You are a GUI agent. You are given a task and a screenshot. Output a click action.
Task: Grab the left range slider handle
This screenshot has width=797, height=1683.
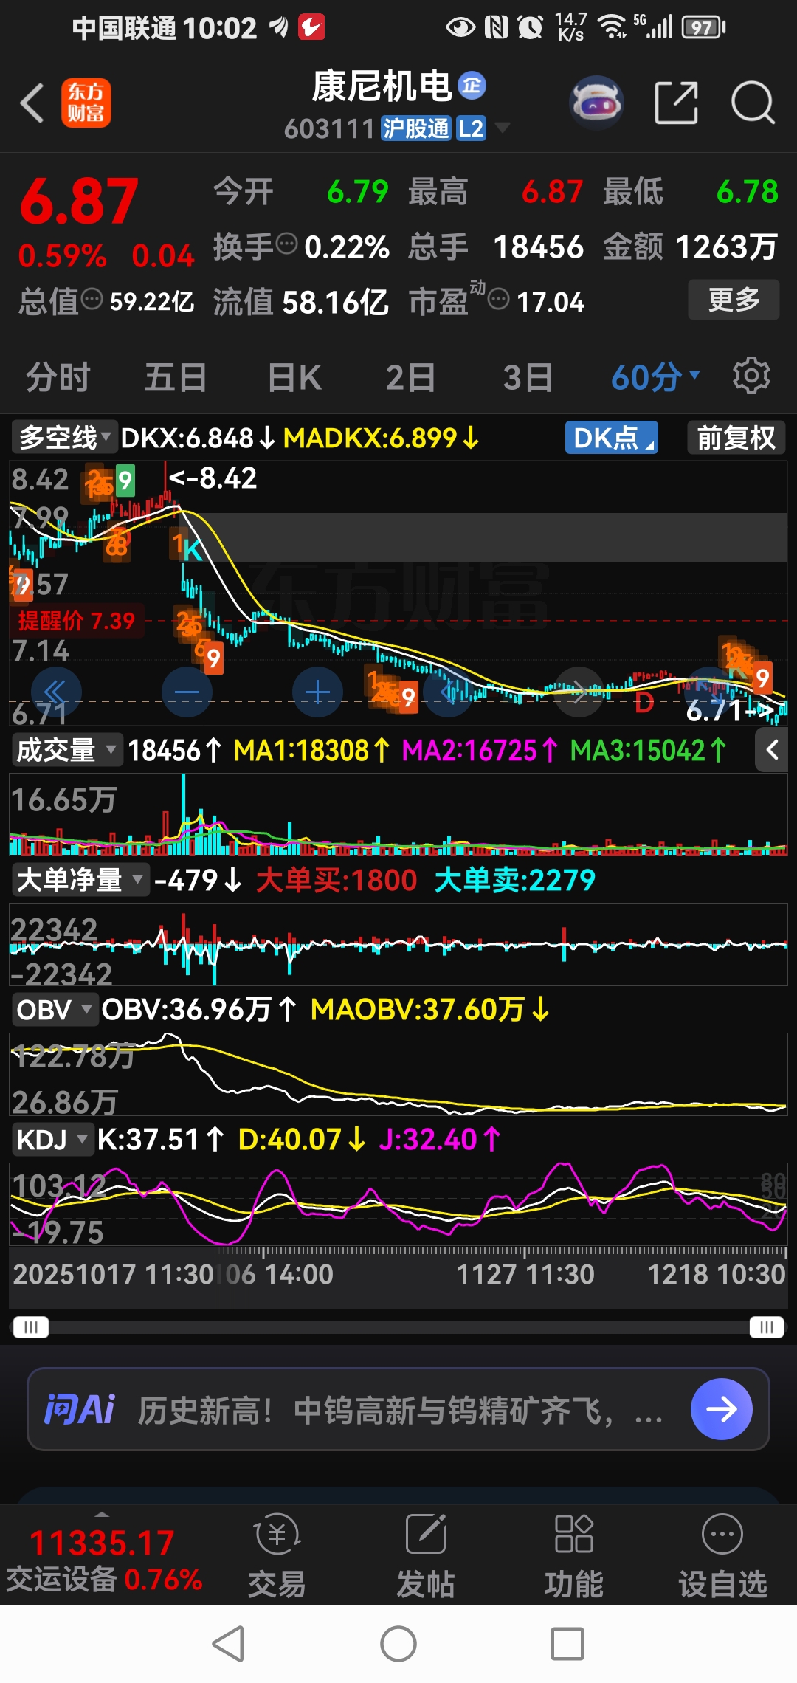click(x=30, y=1326)
